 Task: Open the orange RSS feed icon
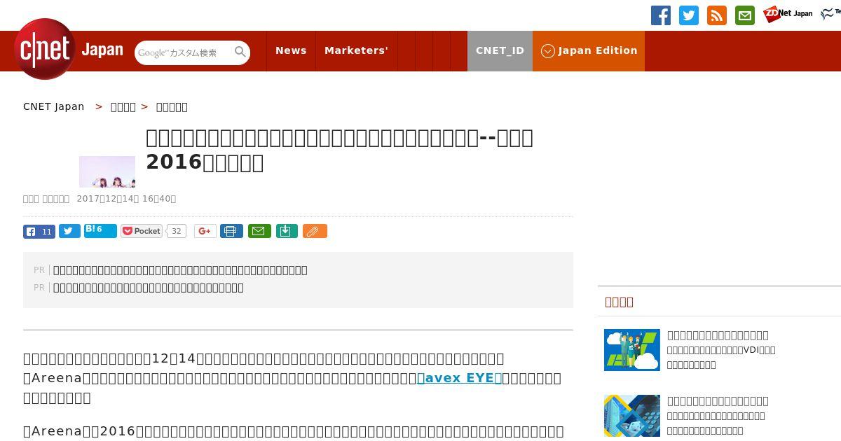[x=717, y=15]
